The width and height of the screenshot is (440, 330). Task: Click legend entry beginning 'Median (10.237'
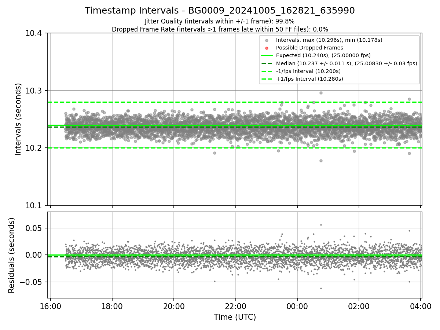click(346, 63)
